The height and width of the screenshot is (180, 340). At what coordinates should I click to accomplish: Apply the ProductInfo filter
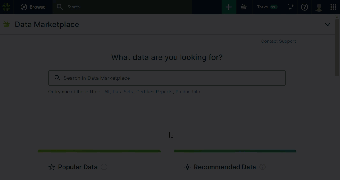tap(188, 92)
